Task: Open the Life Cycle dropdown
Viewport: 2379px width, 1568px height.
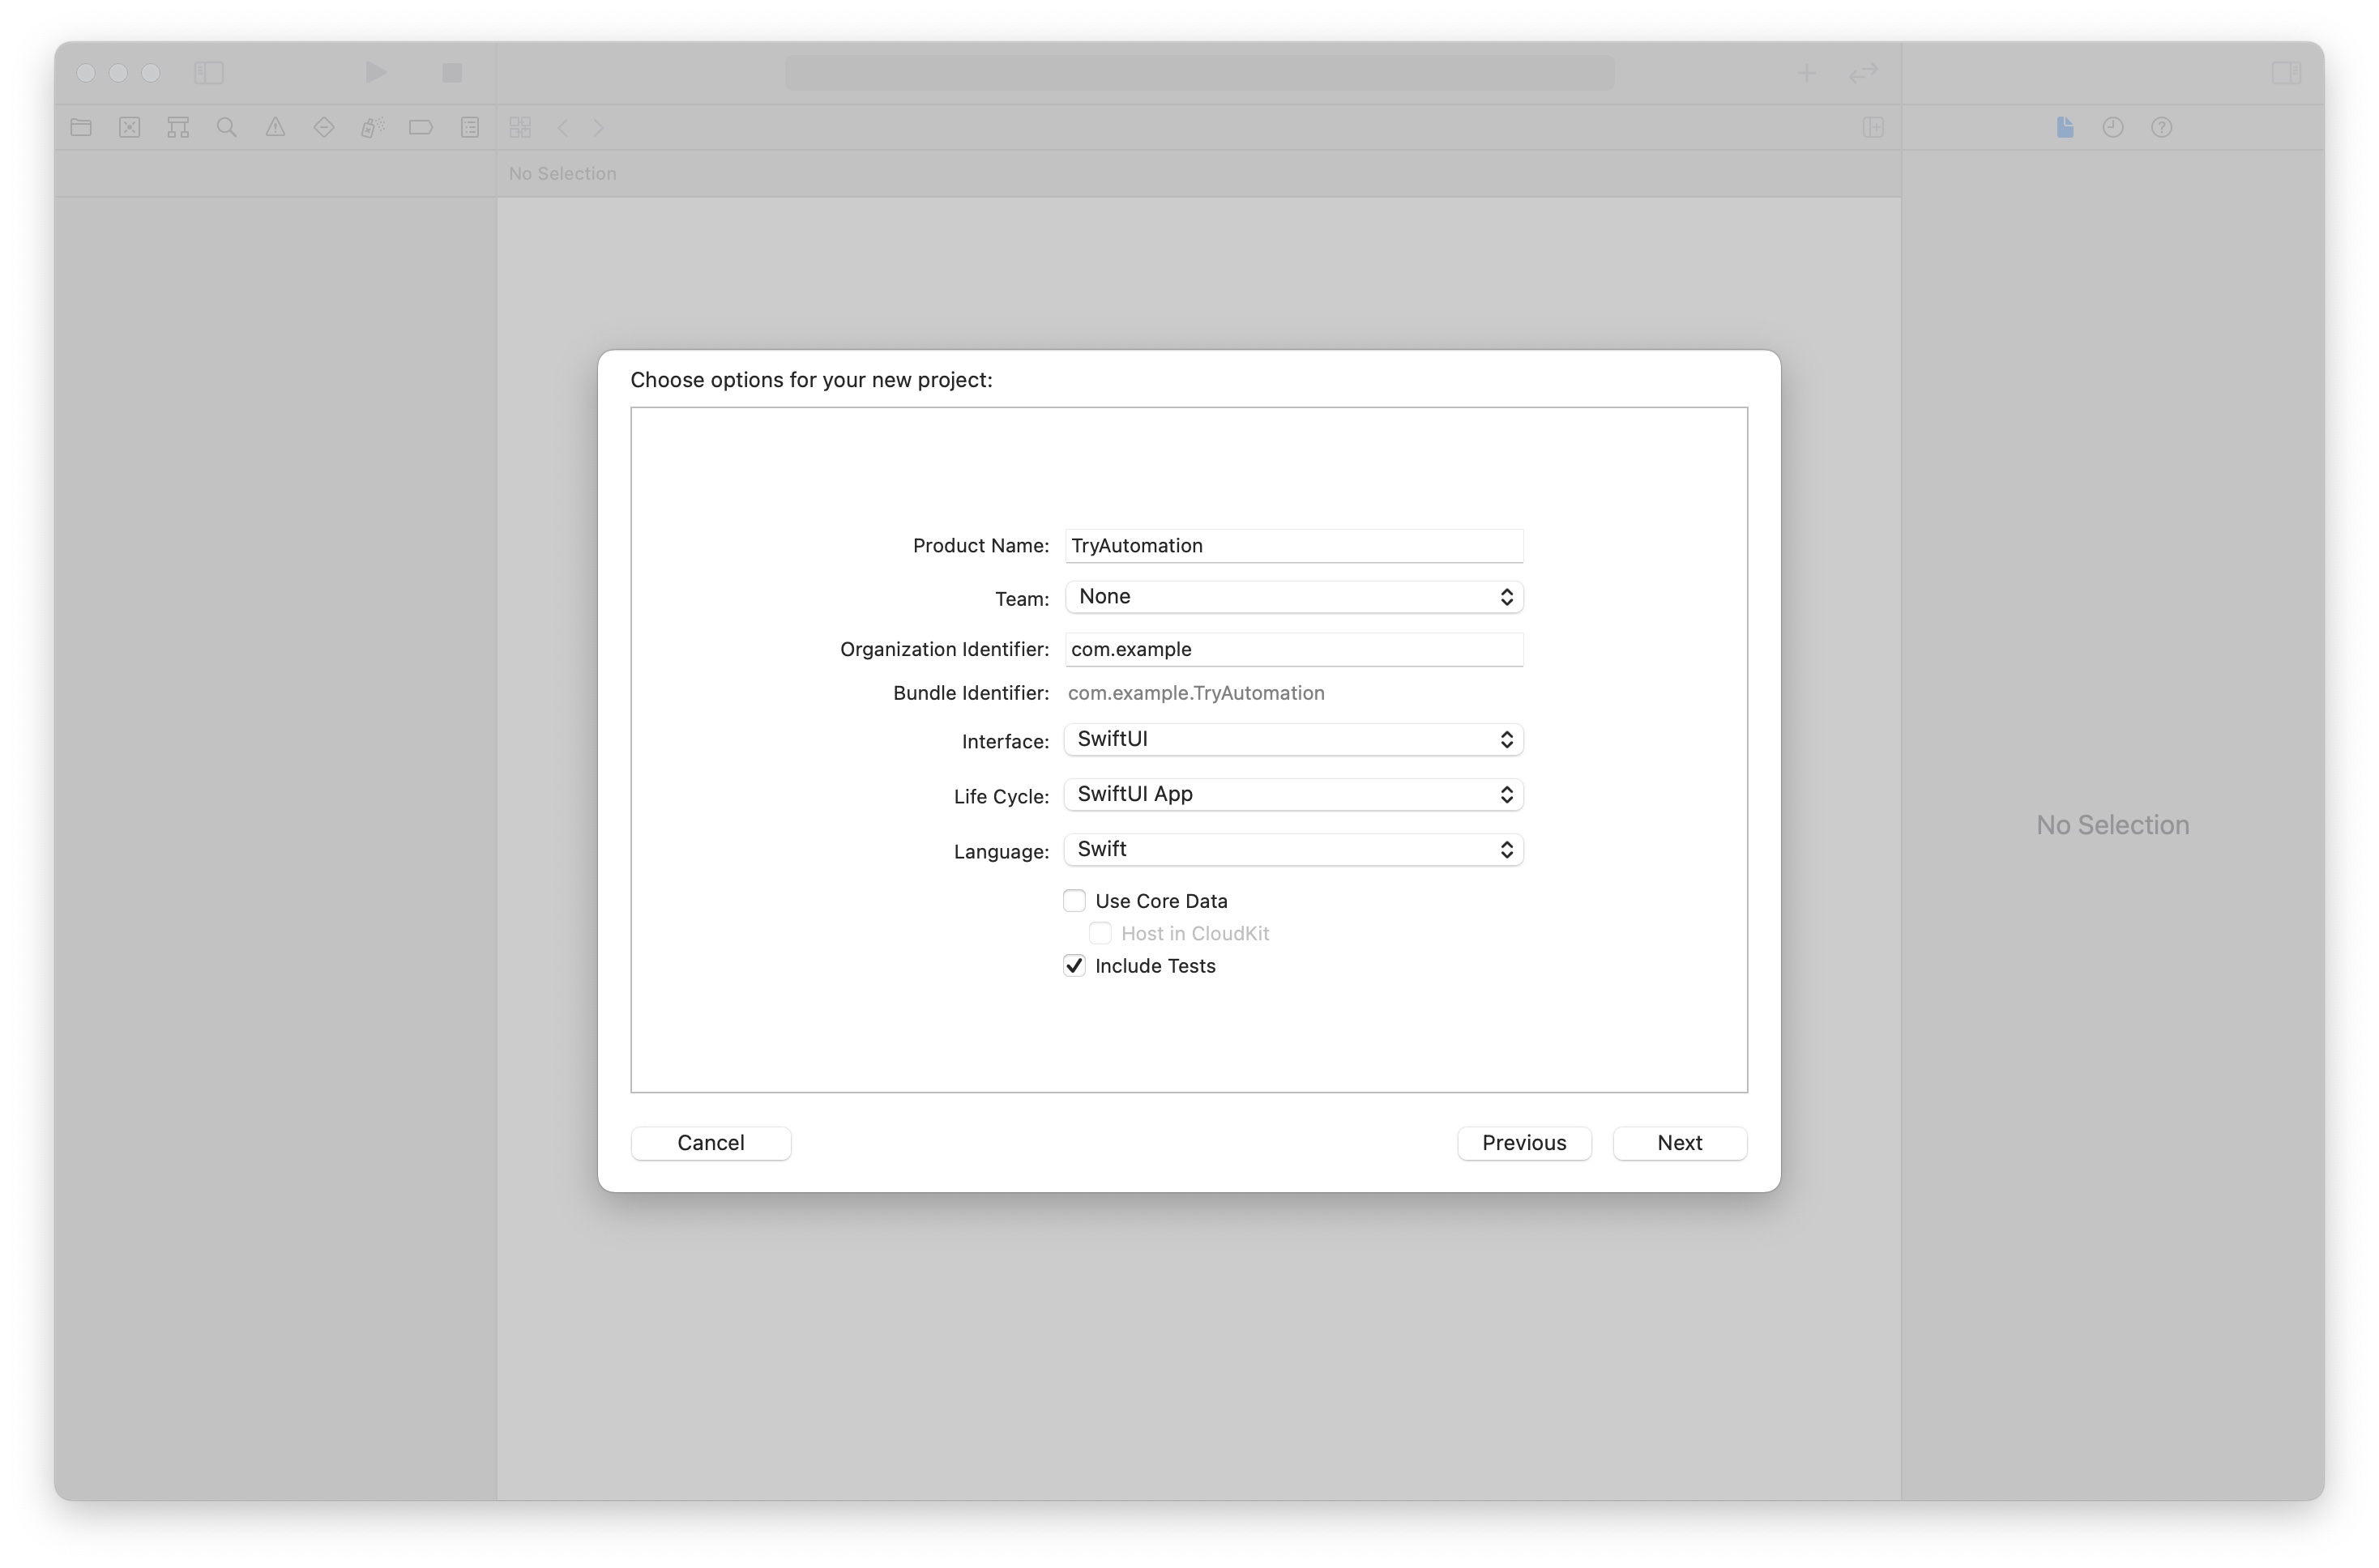Action: pos(1292,795)
